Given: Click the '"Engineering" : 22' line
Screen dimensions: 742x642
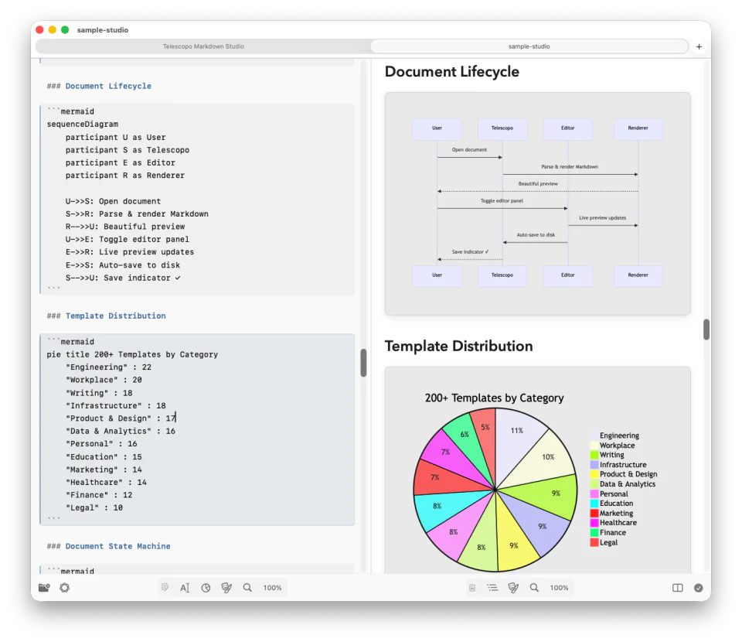Looking at the screenshot, I should point(108,367).
